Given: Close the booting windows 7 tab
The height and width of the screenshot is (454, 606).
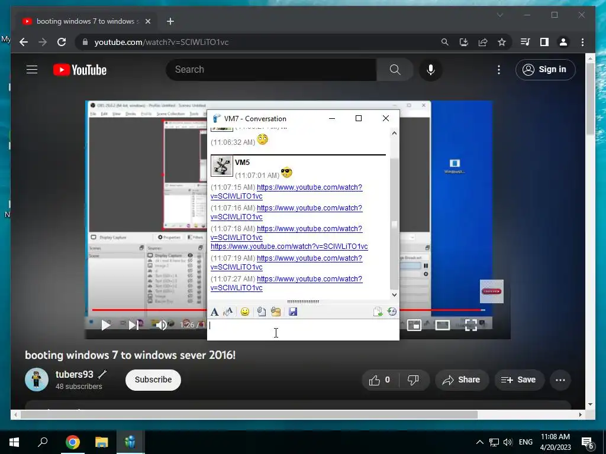Looking at the screenshot, I should (147, 21).
